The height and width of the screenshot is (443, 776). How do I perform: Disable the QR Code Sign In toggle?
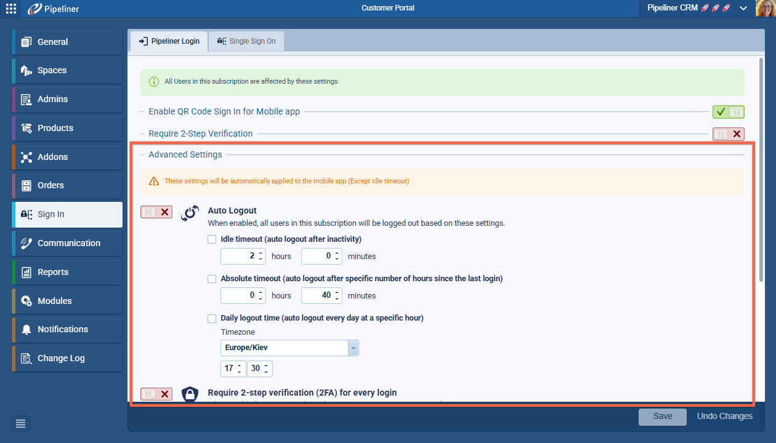[x=729, y=111]
